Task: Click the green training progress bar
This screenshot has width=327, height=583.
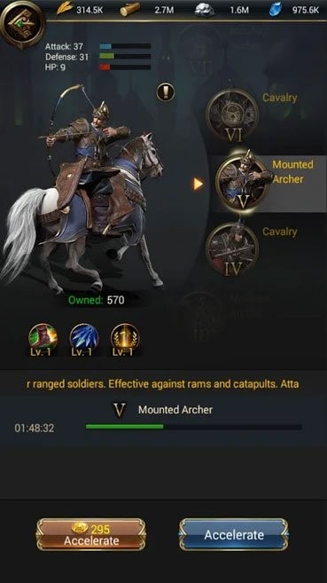Action: [x=193, y=427]
